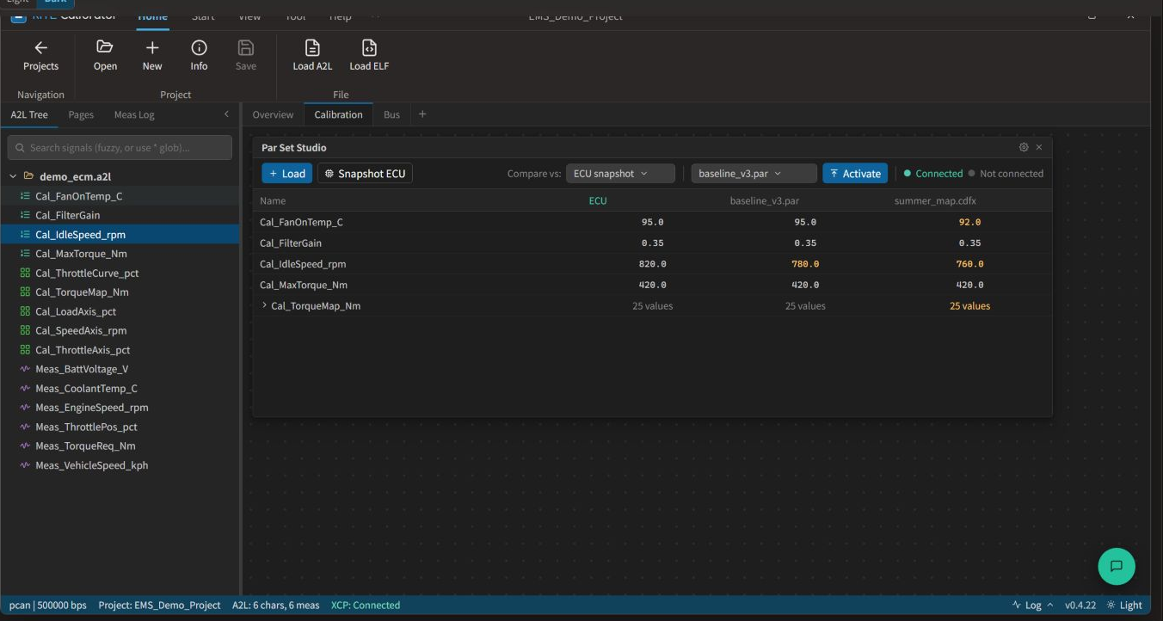The width and height of the screenshot is (1163, 621).
Task: Click the 'Not connected' indicator
Action: pos(1006,174)
